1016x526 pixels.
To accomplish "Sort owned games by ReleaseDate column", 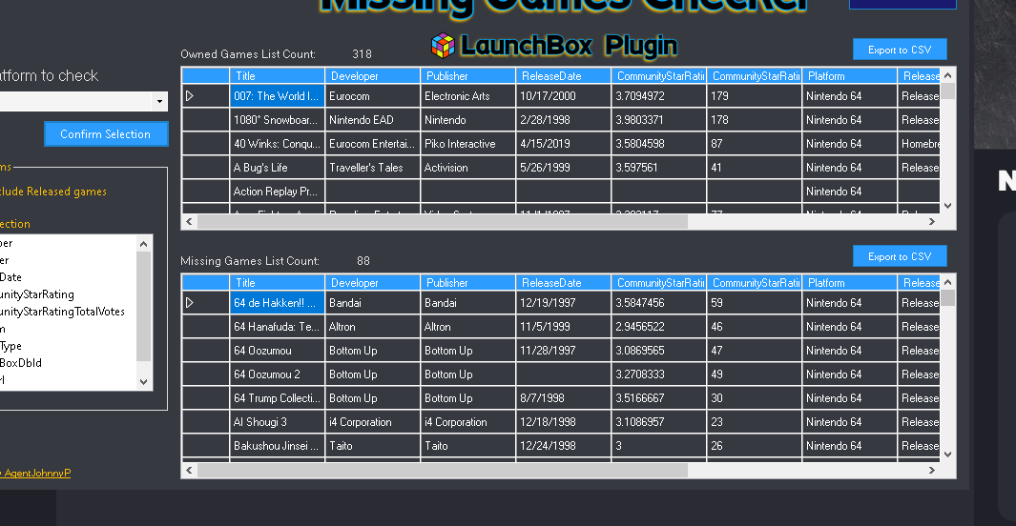I will 563,75.
